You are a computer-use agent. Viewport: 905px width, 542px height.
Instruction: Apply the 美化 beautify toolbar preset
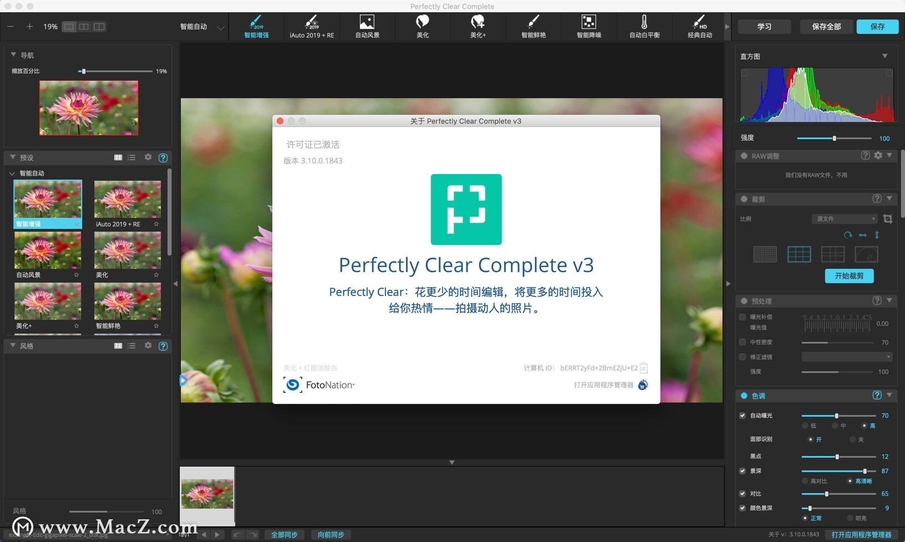423,27
